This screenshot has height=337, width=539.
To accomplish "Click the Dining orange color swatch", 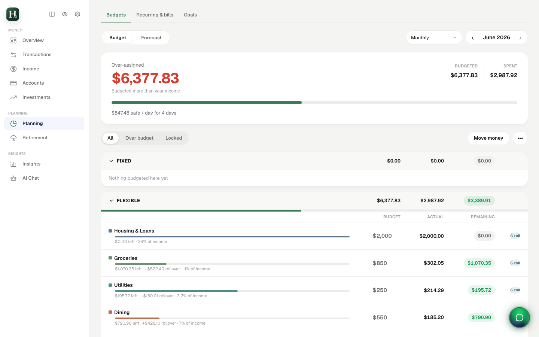I will tap(110, 312).
